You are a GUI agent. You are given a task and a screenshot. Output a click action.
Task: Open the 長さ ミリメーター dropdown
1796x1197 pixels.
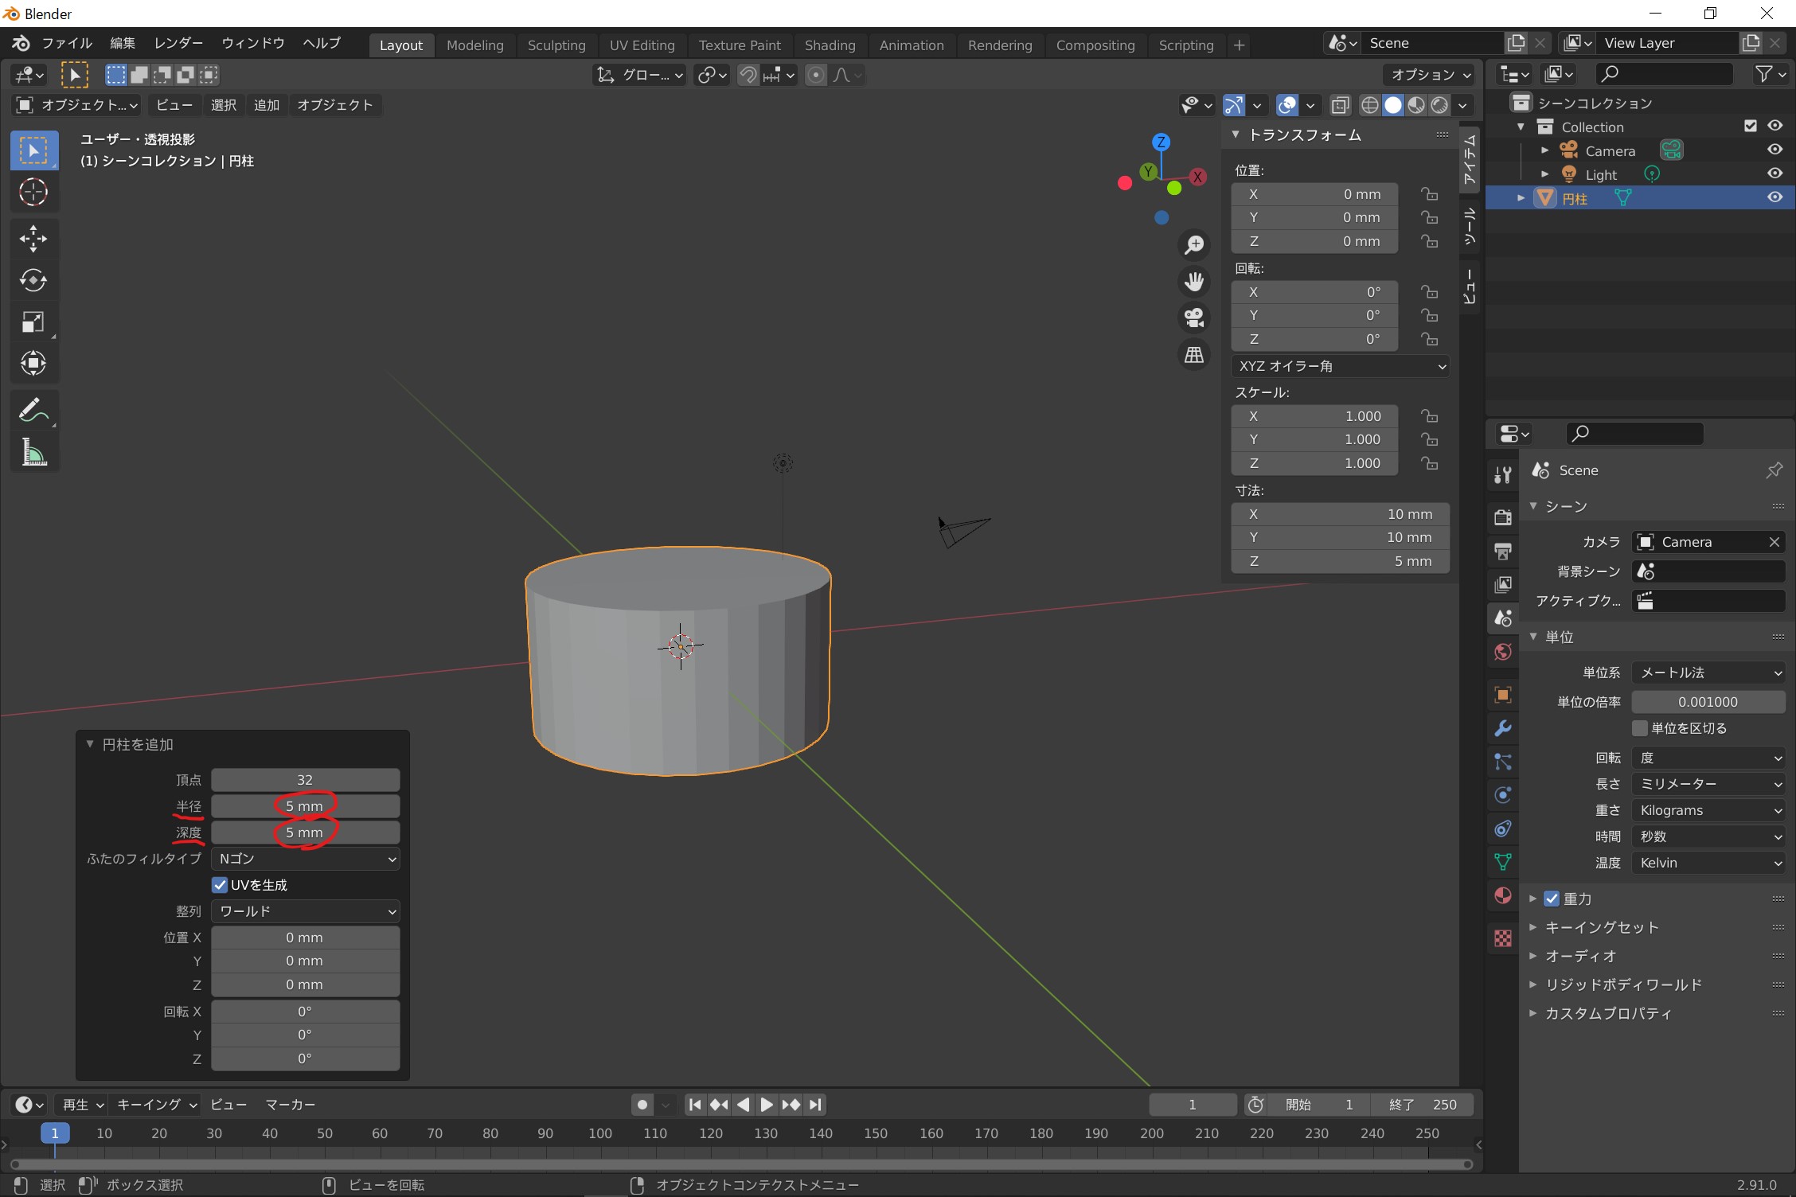[1708, 784]
